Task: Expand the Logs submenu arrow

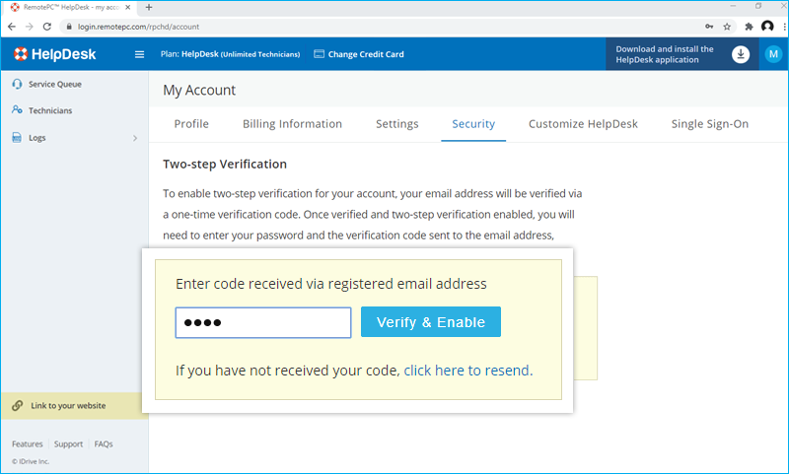Action: click(134, 138)
